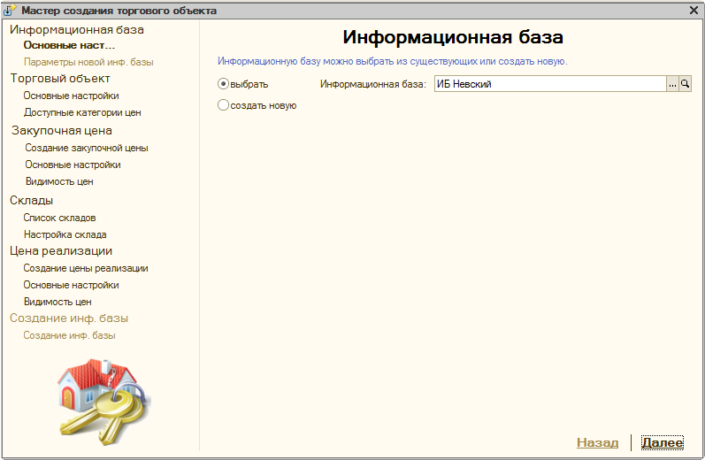Click the label "Информационная база:"

pos(372,84)
